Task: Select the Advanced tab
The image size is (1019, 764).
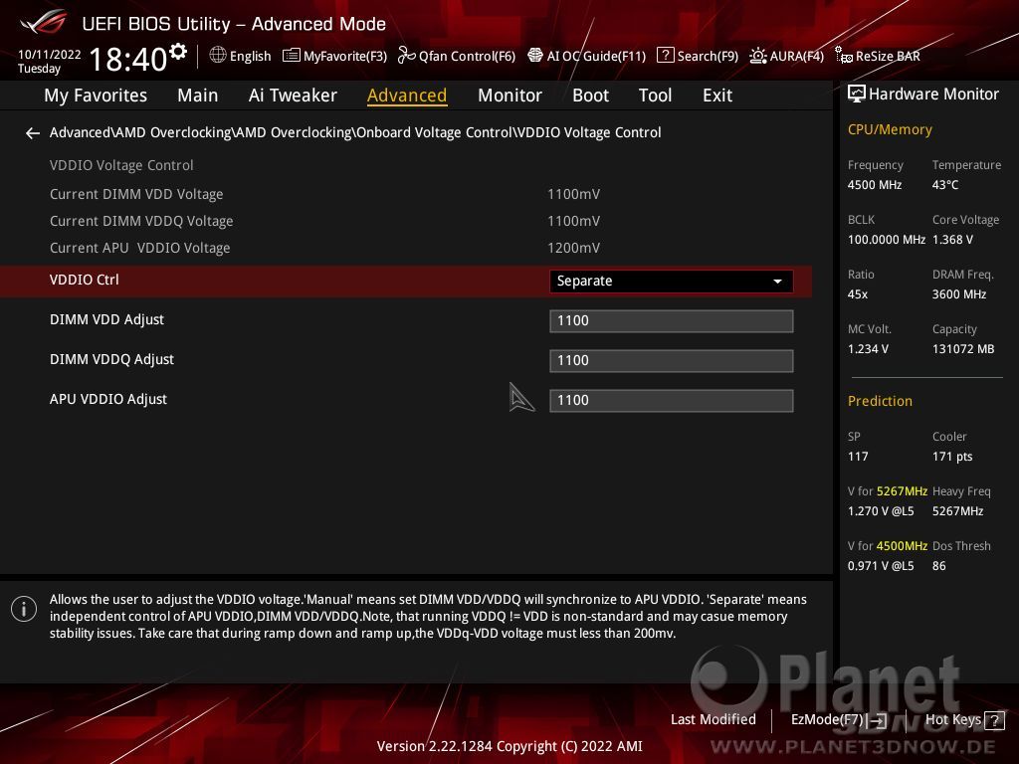Action: click(x=407, y=95)
